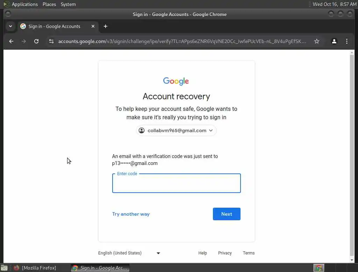
Task: Click the browser forward arrow
Action: 23,41
